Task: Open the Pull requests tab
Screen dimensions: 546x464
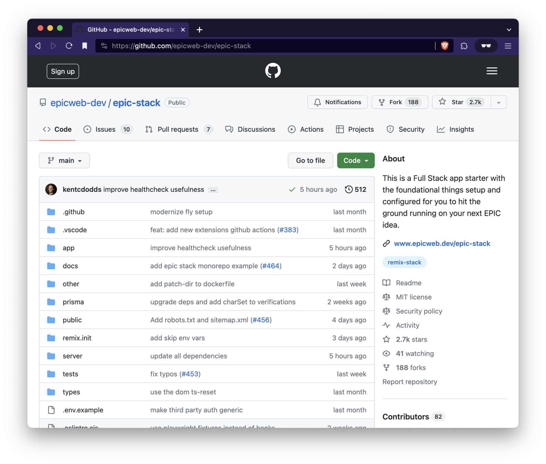Action: (178, 129)
